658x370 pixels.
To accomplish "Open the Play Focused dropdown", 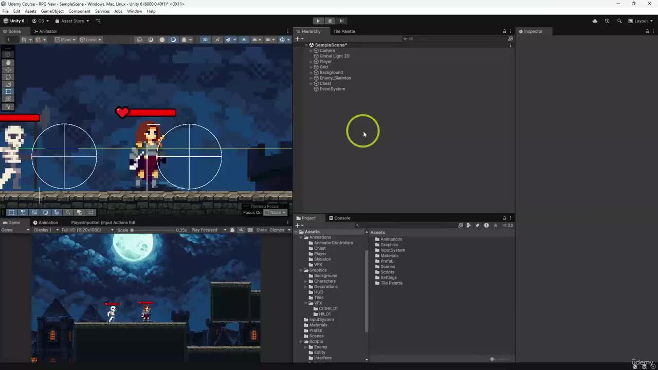I will (209, 230).
